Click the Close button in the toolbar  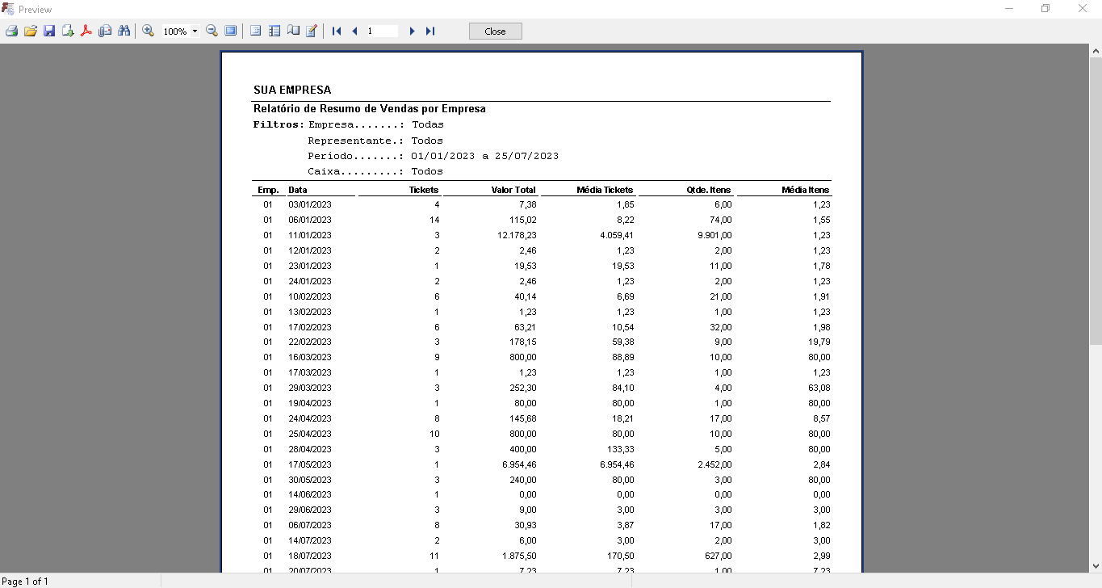tap(496, 31)
